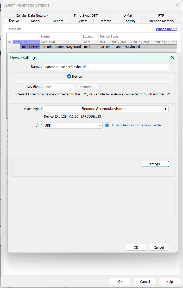183x288 pixels.
Task: Click the Name text field
Action: point(106,67)
